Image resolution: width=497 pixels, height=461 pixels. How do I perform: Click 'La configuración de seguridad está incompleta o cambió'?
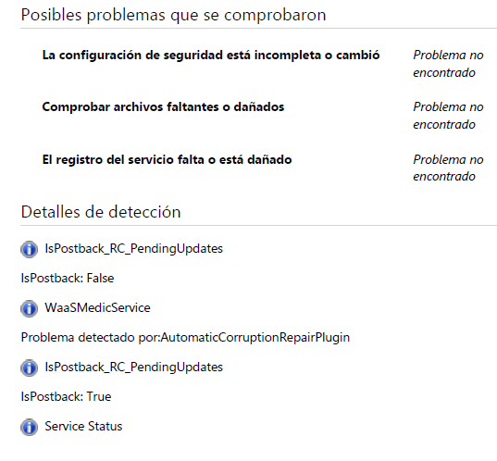(x=211, y=56)
